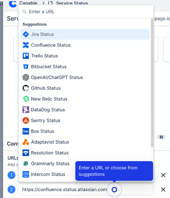Viewport: 170px width, 198px height.
Task: Open the Capable breadcrumb link
Action: (x=28, y=3)
